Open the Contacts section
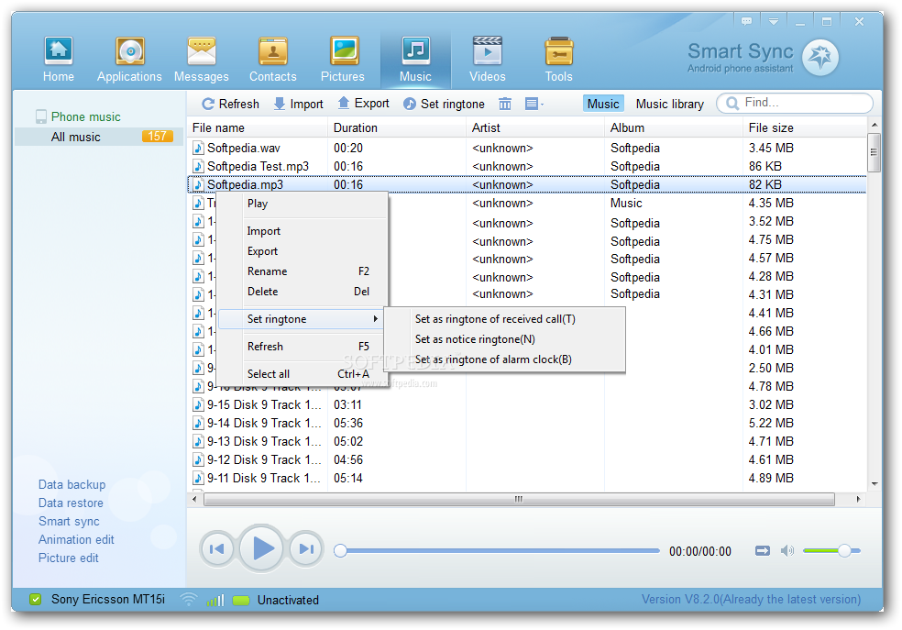This screenshot has height=630, width=902. coord(272,60)
